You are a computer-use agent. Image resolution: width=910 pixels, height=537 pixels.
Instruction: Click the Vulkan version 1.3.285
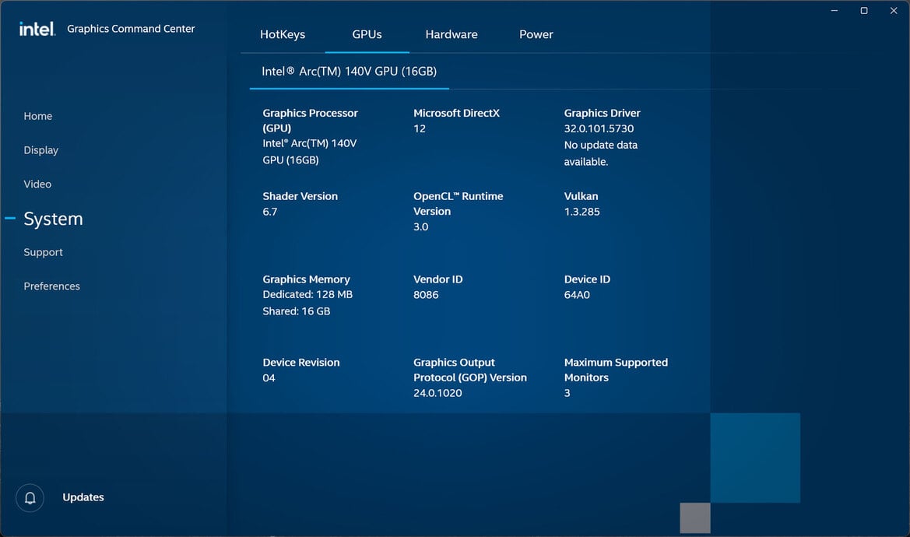[x=581, y=212]
